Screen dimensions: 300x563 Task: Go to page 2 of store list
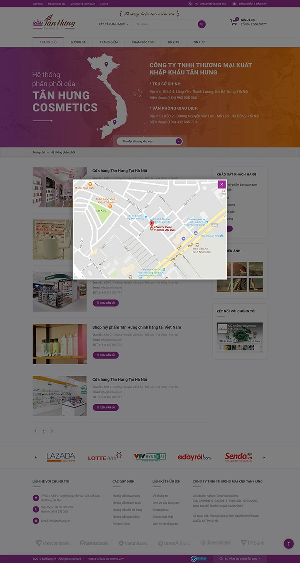44,431
